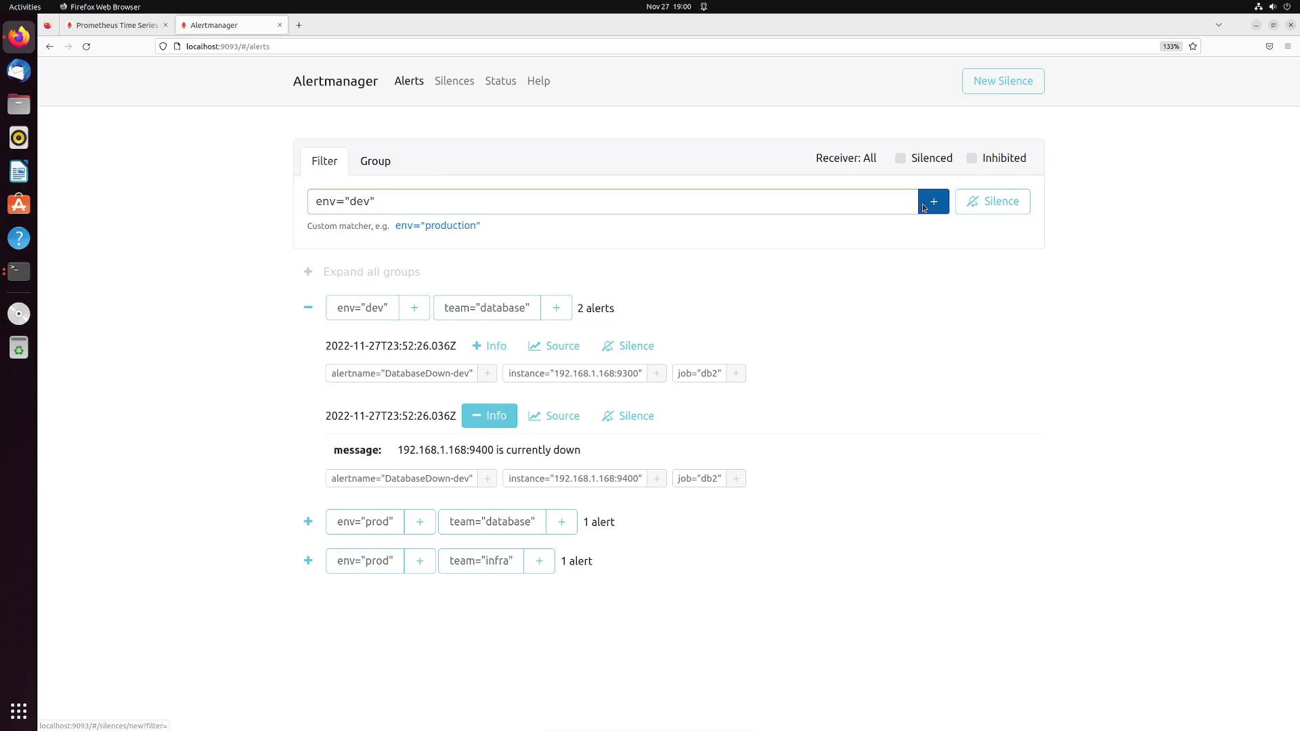Focus the filter matcher input field
This screenshot has height=731, width=1300.
pyautogui.click(x=612, y=202)
